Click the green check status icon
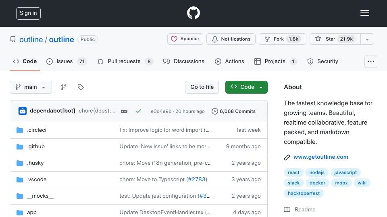Screen dimensions: 387x217 point(139,111)
